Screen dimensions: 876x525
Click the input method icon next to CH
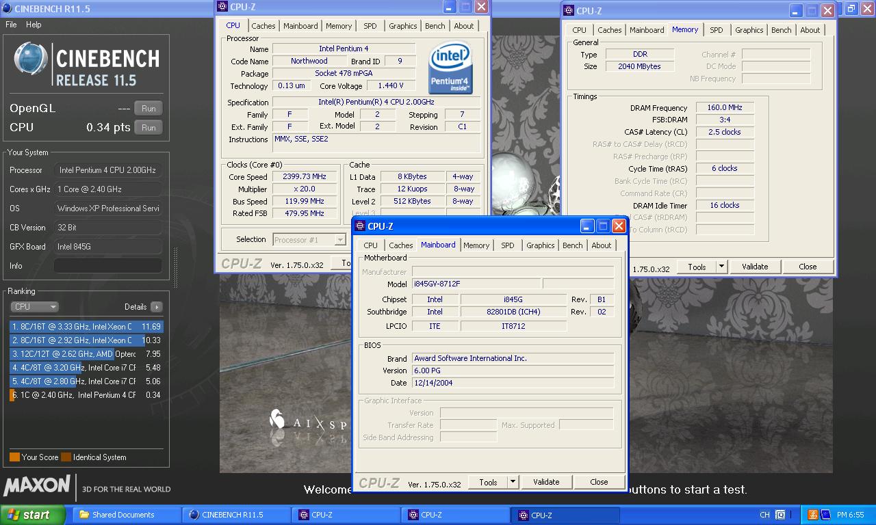[780, 515]
